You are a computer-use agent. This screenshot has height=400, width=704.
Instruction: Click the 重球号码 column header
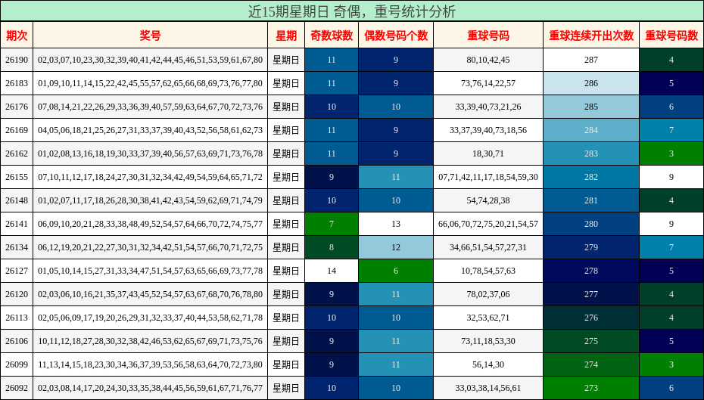point(488,36)
